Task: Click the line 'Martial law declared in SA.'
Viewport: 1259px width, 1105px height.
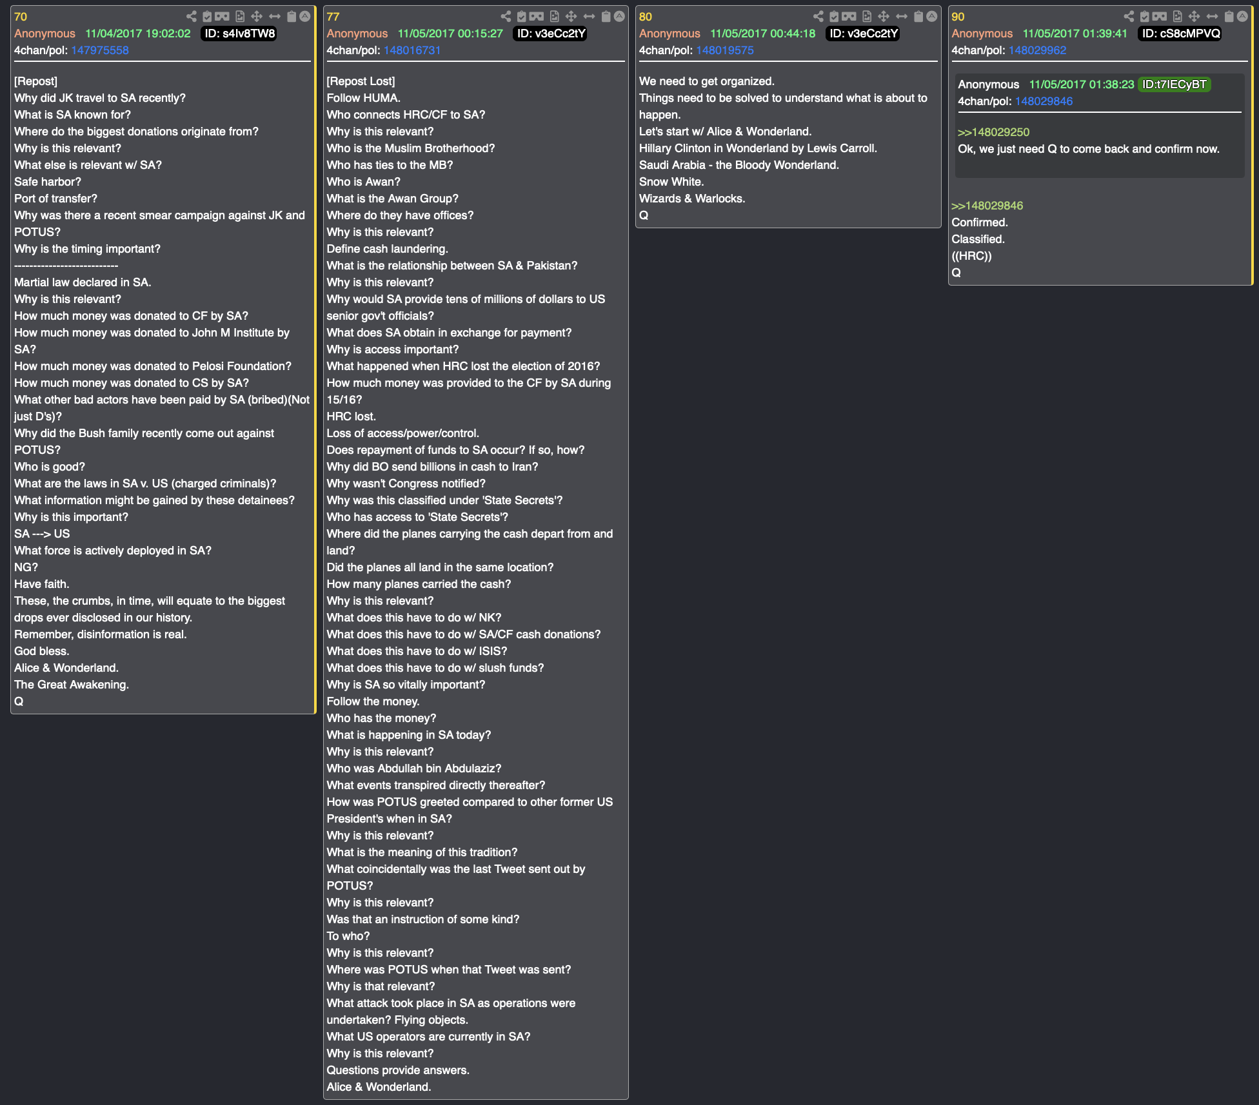Action: click(x=83, y=282)
